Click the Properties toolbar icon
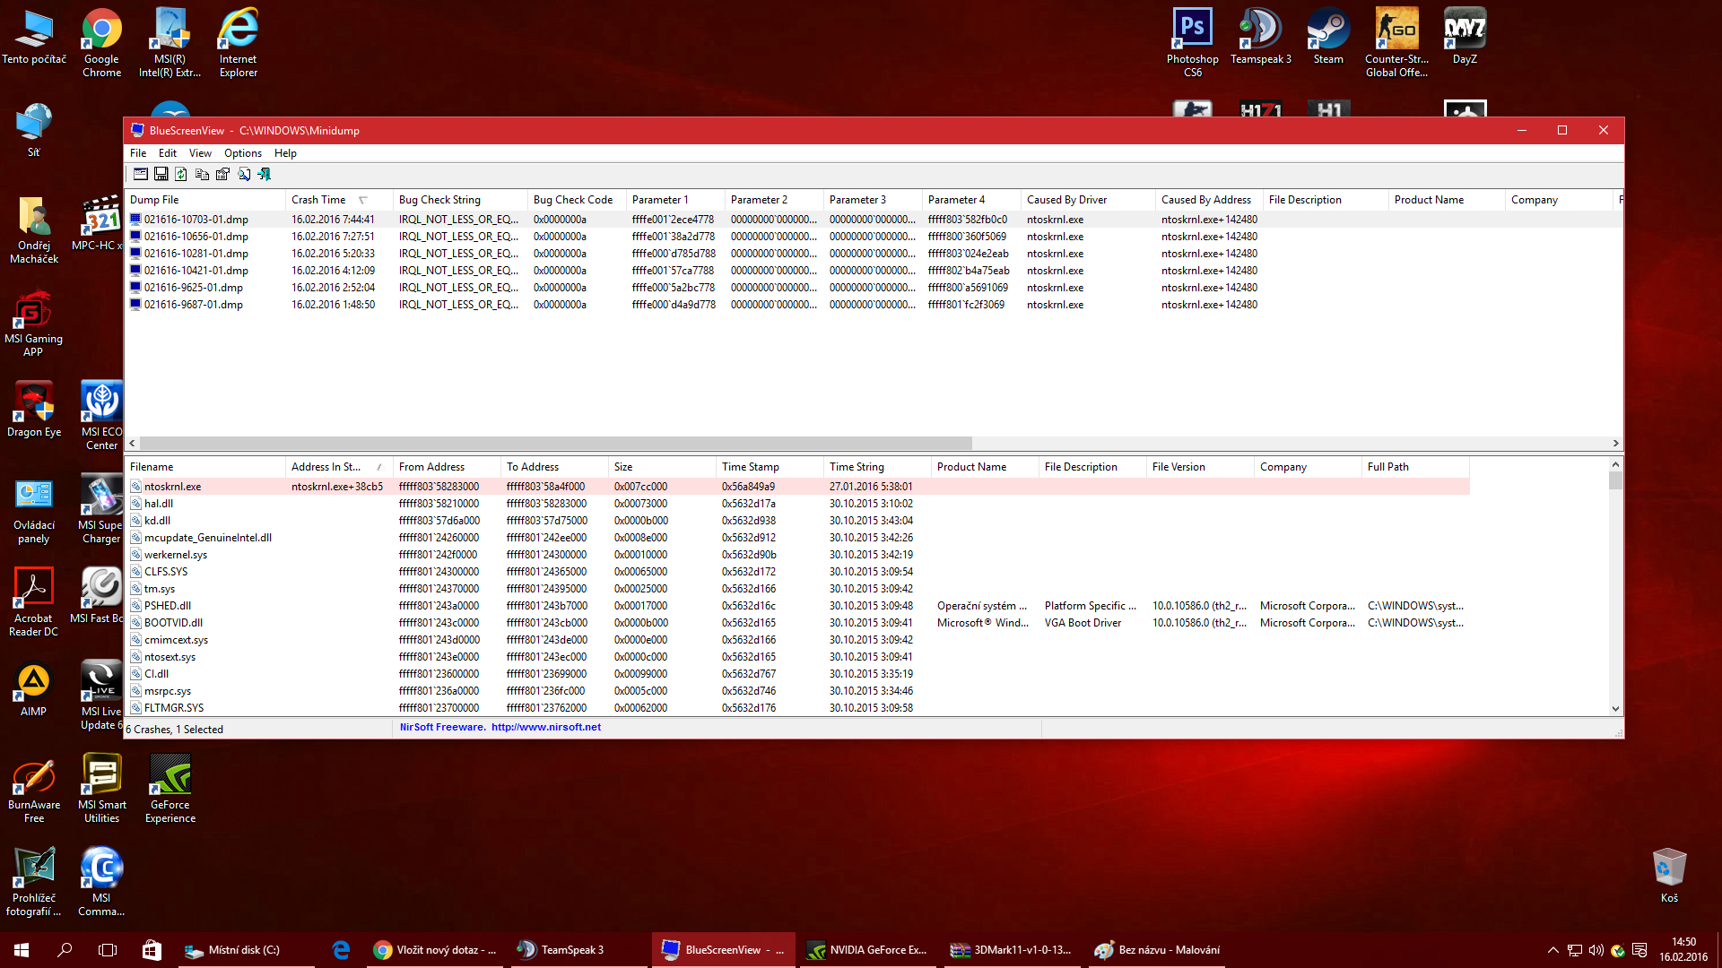This screenshot has width=1722, height=968. click(222, 174)
